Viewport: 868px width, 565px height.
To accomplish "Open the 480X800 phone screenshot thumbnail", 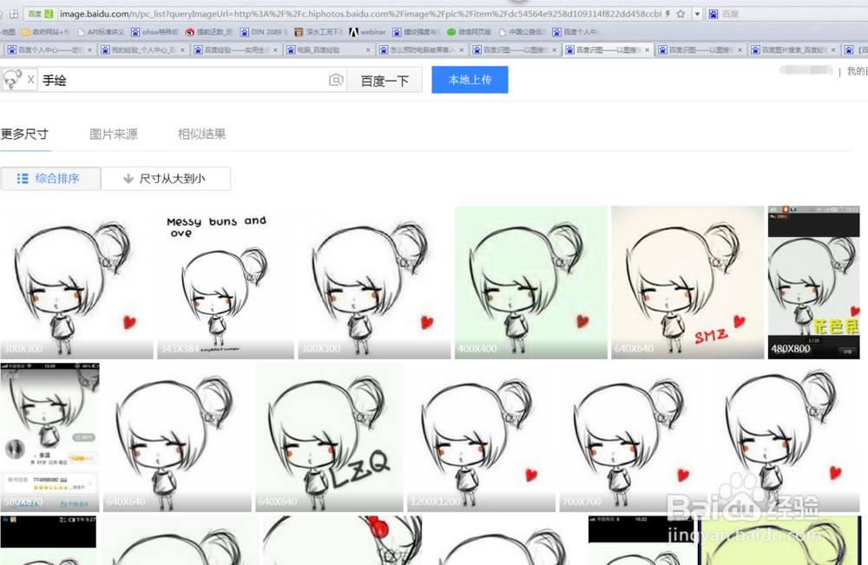I will tap(814, 283).
